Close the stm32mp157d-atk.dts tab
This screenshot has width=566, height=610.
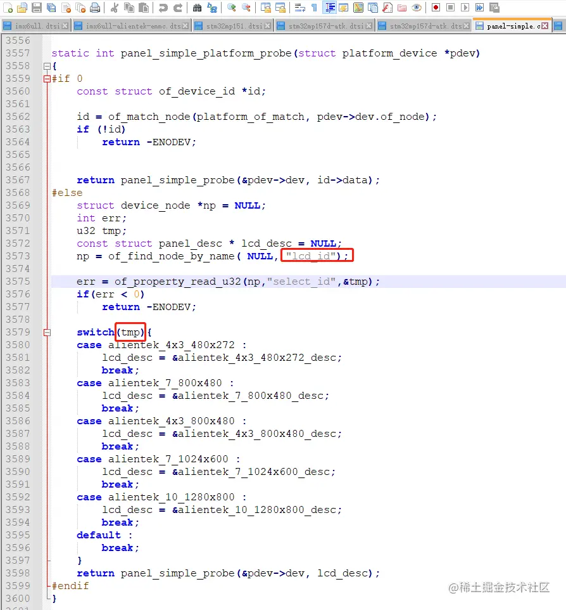coord(467,25)
